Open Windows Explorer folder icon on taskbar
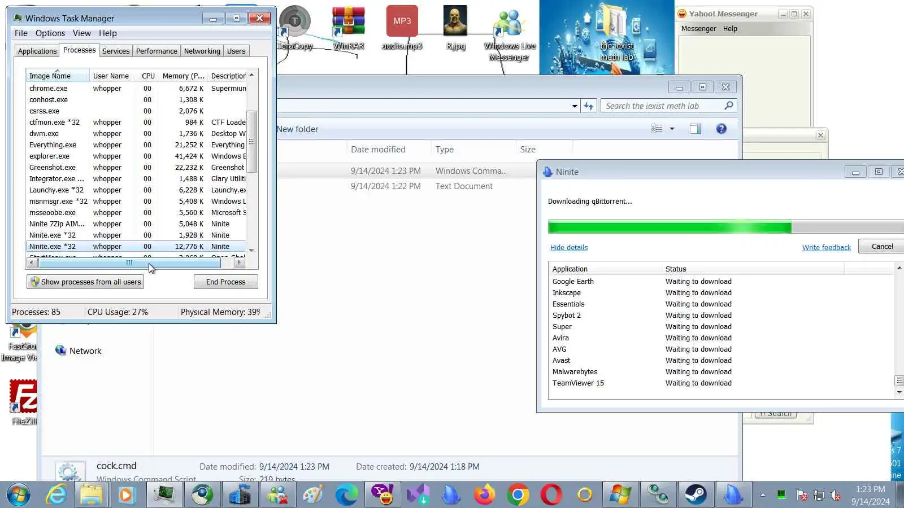The width and height of the screenshot is (904, 508). click(x=91, y=495)
